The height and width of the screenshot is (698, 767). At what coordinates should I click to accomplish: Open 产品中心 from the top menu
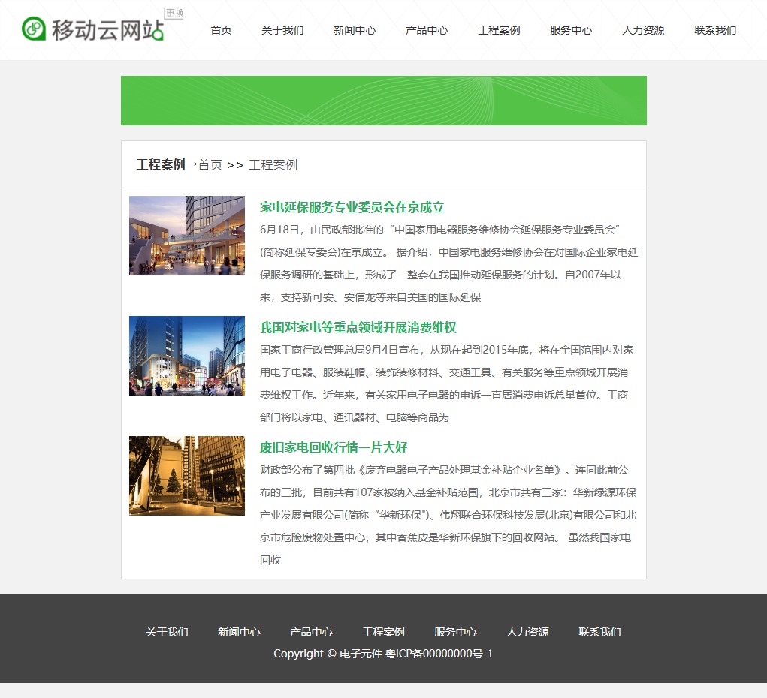(427, 31)
